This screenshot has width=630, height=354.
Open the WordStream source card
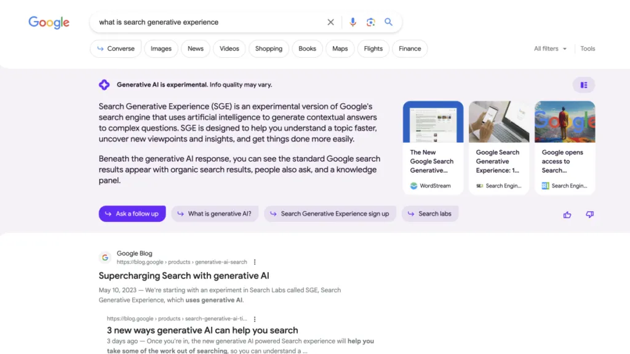coord(433,147)
